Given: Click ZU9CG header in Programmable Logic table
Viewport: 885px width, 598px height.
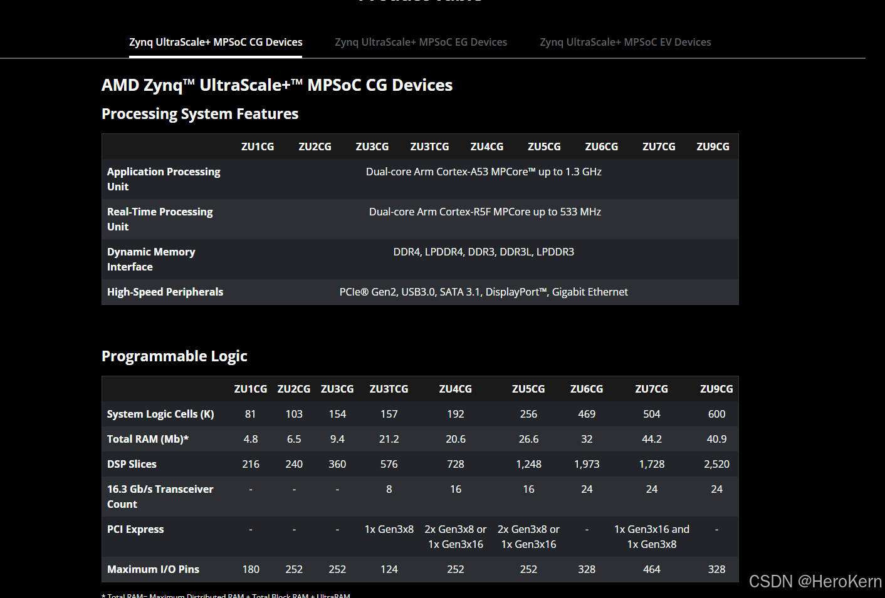Looking at the screenshot, I should click(x=716, y=389).
